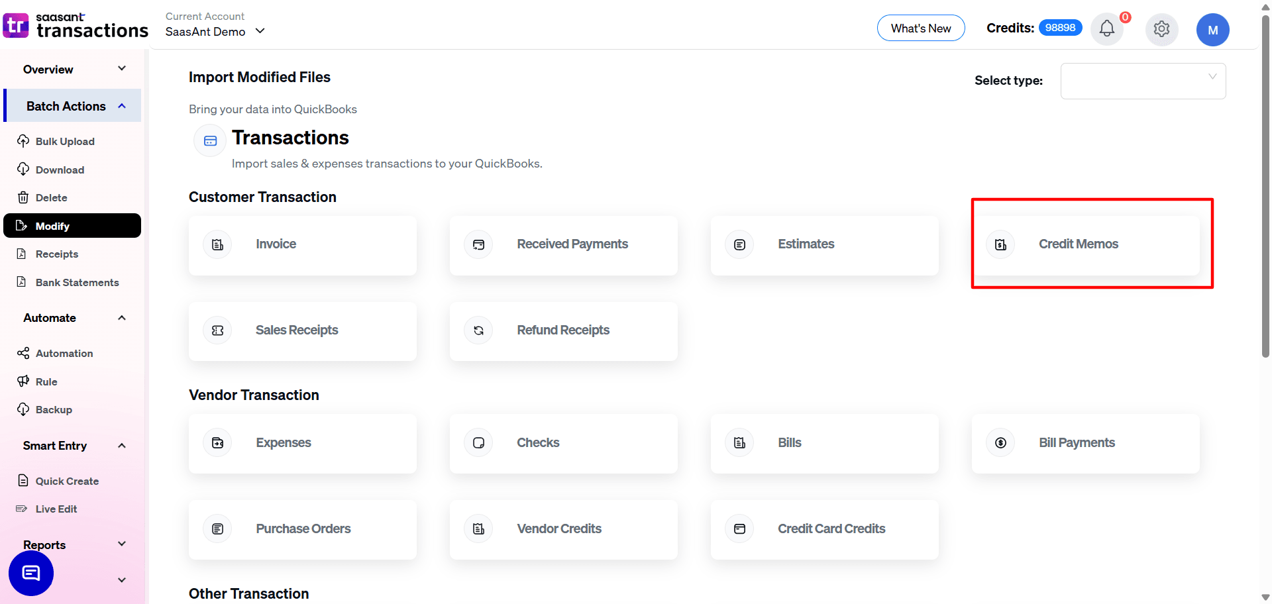This screenshot has height=604, width=1272.
Task: Open the Select type dropdown
Action: pyautogui.click(x=1143, y=81)
